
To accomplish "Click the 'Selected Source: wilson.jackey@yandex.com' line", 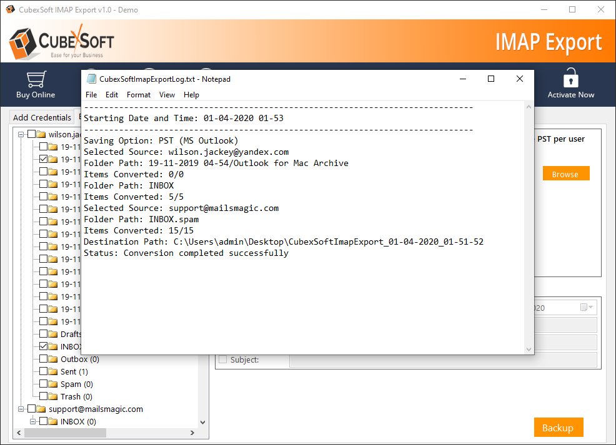I will coord(186,152).
